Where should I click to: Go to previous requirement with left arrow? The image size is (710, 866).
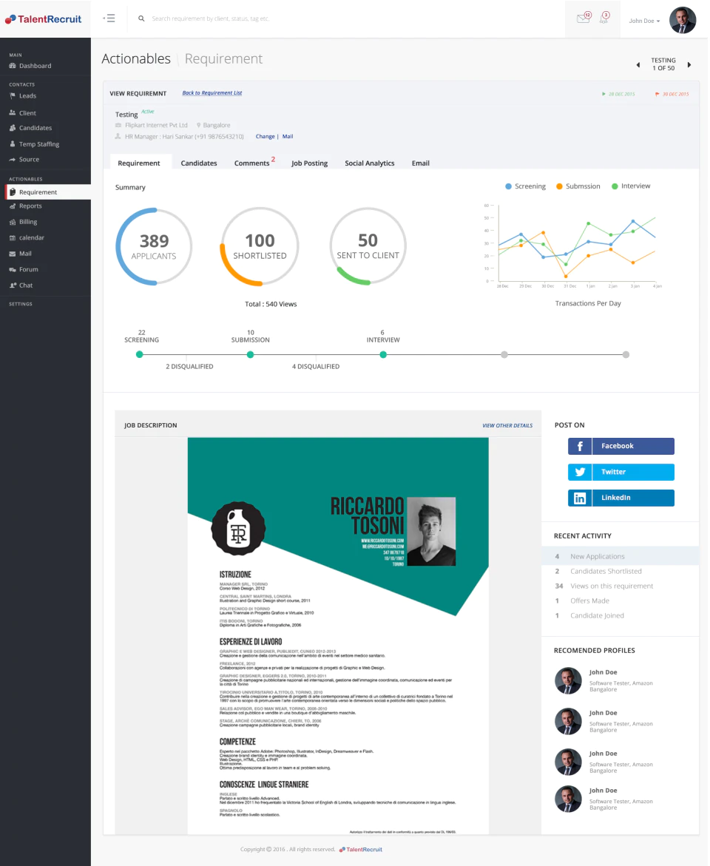(x=639, y=65)
